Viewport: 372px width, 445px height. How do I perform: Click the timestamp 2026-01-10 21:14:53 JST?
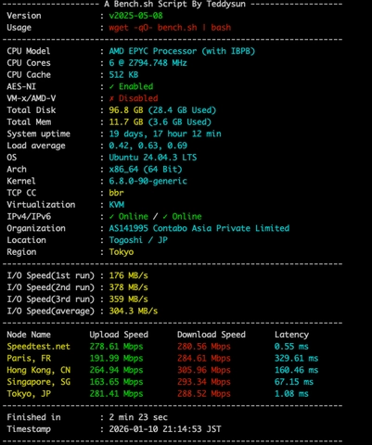point(165,429)
